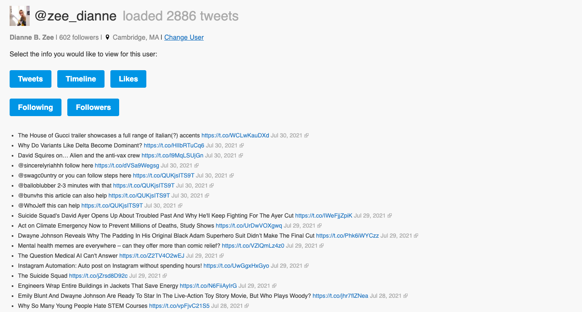582x312 pixels.
Task: Click external link icon for Question Medical AI tweet
Action: coord(222,256)
